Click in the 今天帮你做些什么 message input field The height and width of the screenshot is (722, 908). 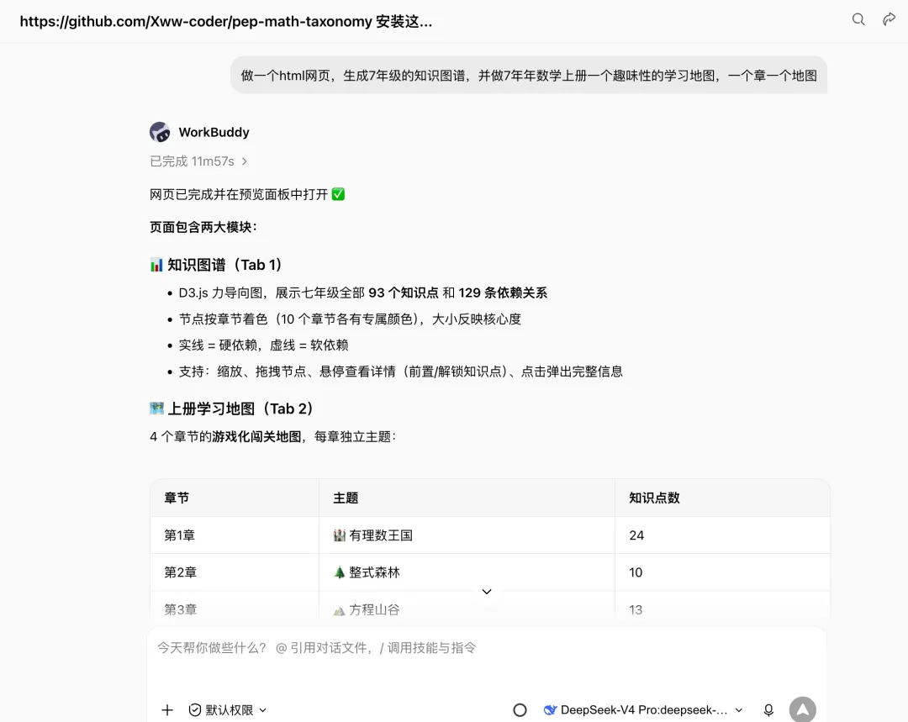point(487,648)
